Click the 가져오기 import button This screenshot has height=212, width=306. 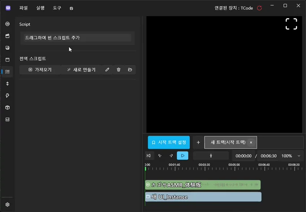pos(40,70)
